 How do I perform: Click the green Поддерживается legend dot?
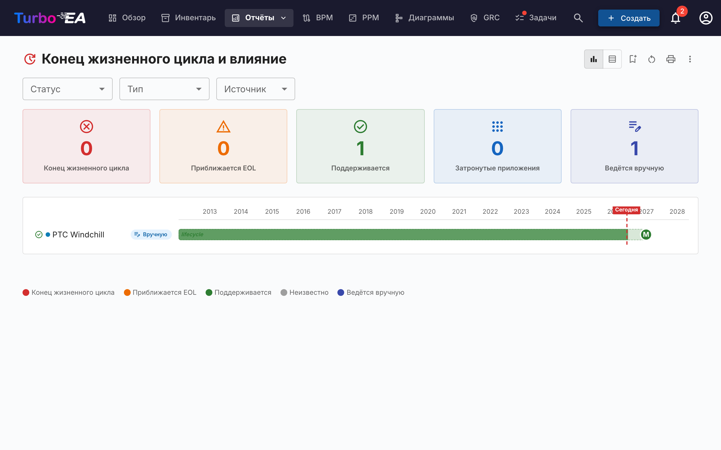point(209,292)
